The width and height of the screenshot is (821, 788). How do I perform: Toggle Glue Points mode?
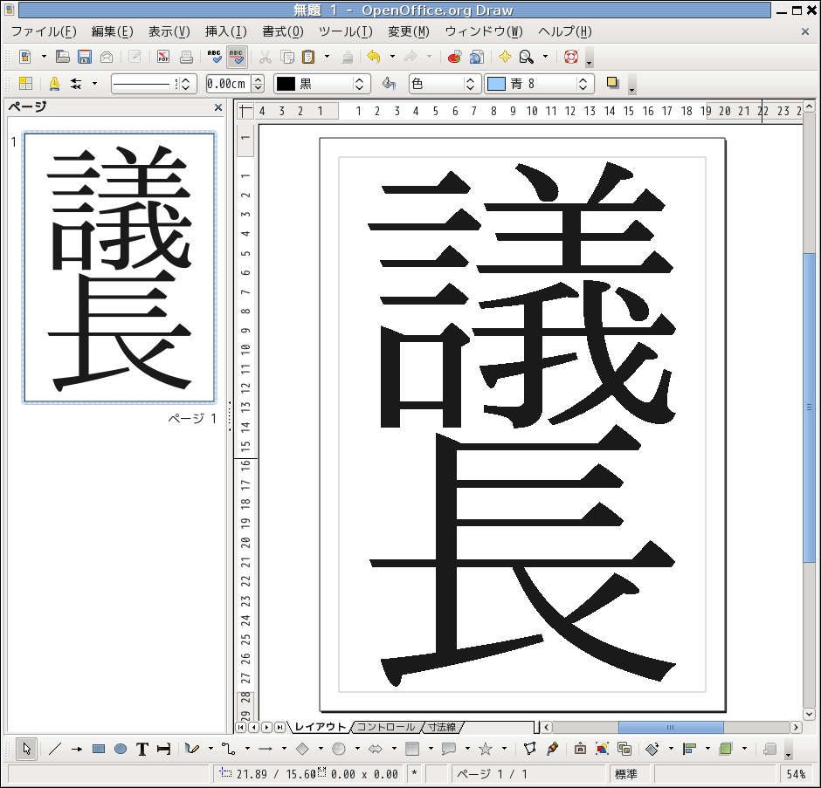point(552,749)
